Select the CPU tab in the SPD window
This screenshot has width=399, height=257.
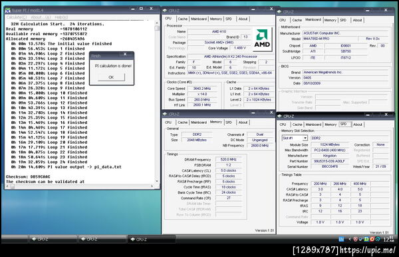click(283, 125)
